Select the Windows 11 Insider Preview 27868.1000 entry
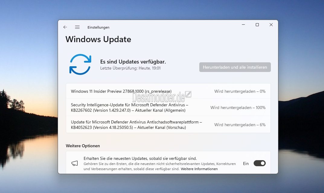The width and height of the screenshot is (324, 193). tap(168, 91)
